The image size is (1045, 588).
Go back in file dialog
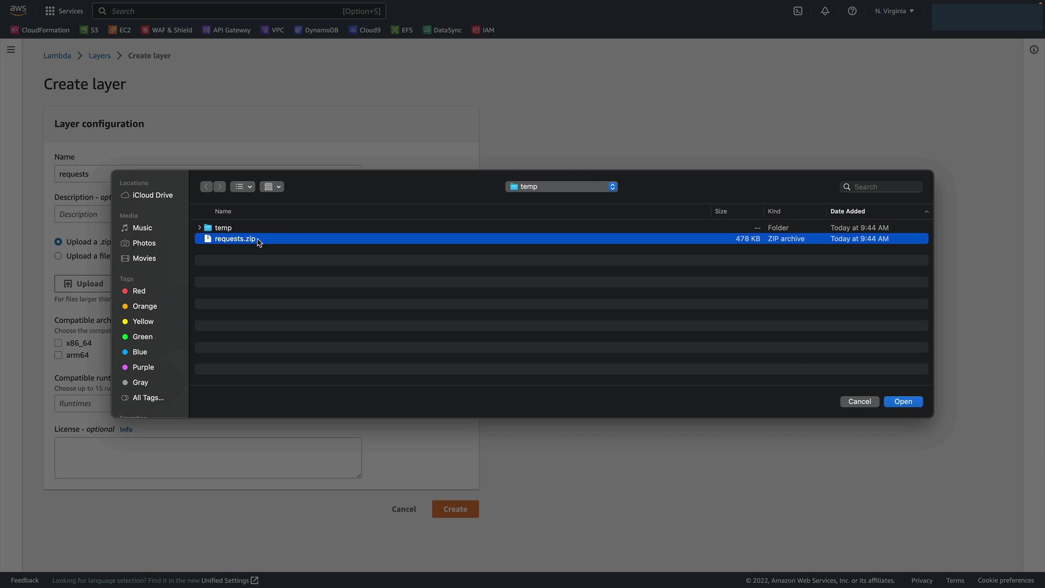point(206,187)
